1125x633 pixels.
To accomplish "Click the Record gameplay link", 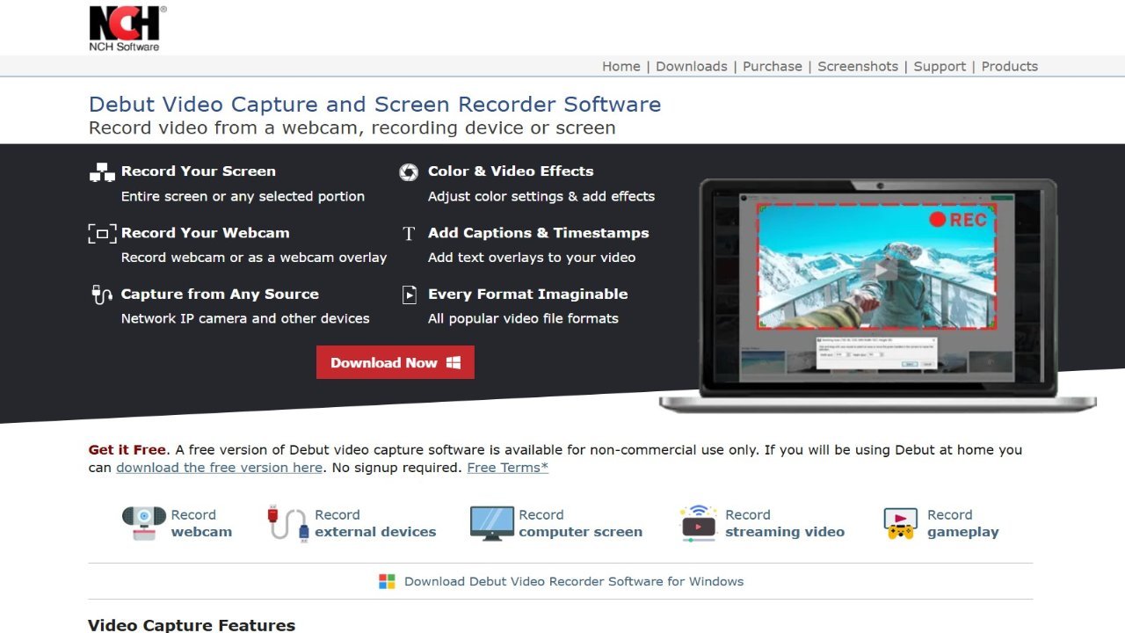I will [963, 523].
